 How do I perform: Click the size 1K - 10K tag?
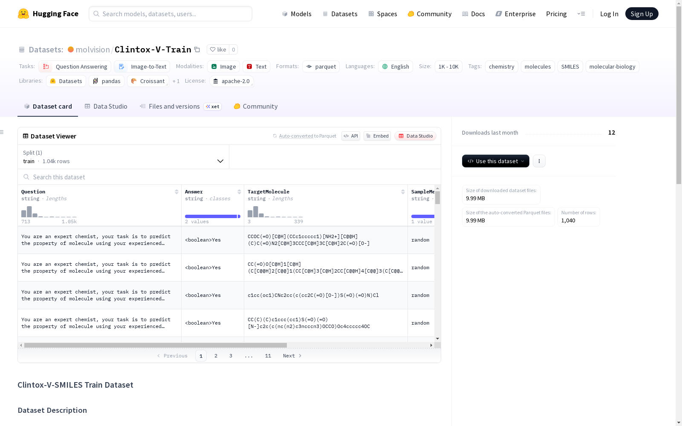(x=448, y=66)
